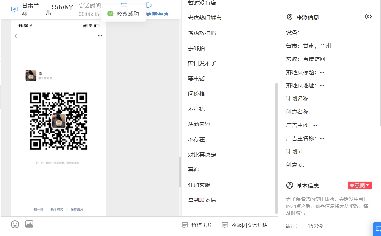Click the 创意id field row
This screenshot has height=236, width=381.
(x=299, y=164)
